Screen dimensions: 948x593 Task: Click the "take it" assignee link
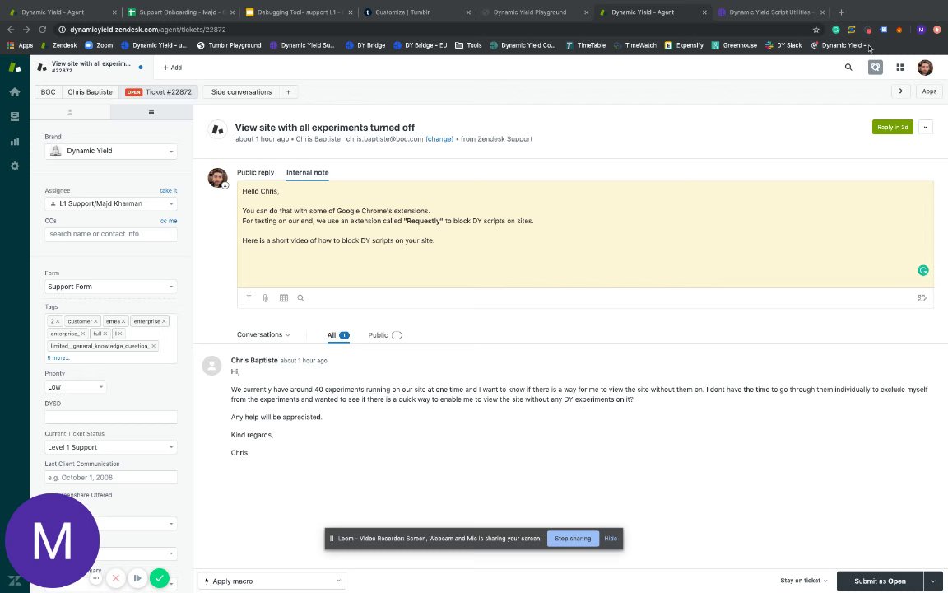168,191
